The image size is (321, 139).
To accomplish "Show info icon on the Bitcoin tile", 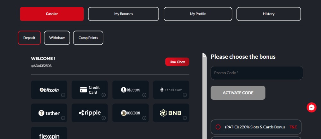I will [63, 95].
